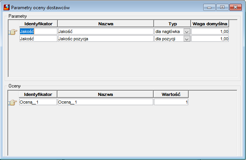Screen dimensions: 246x160
Task: Maximize the Parametry oceny dostawców window
Action: pos(222,7)
